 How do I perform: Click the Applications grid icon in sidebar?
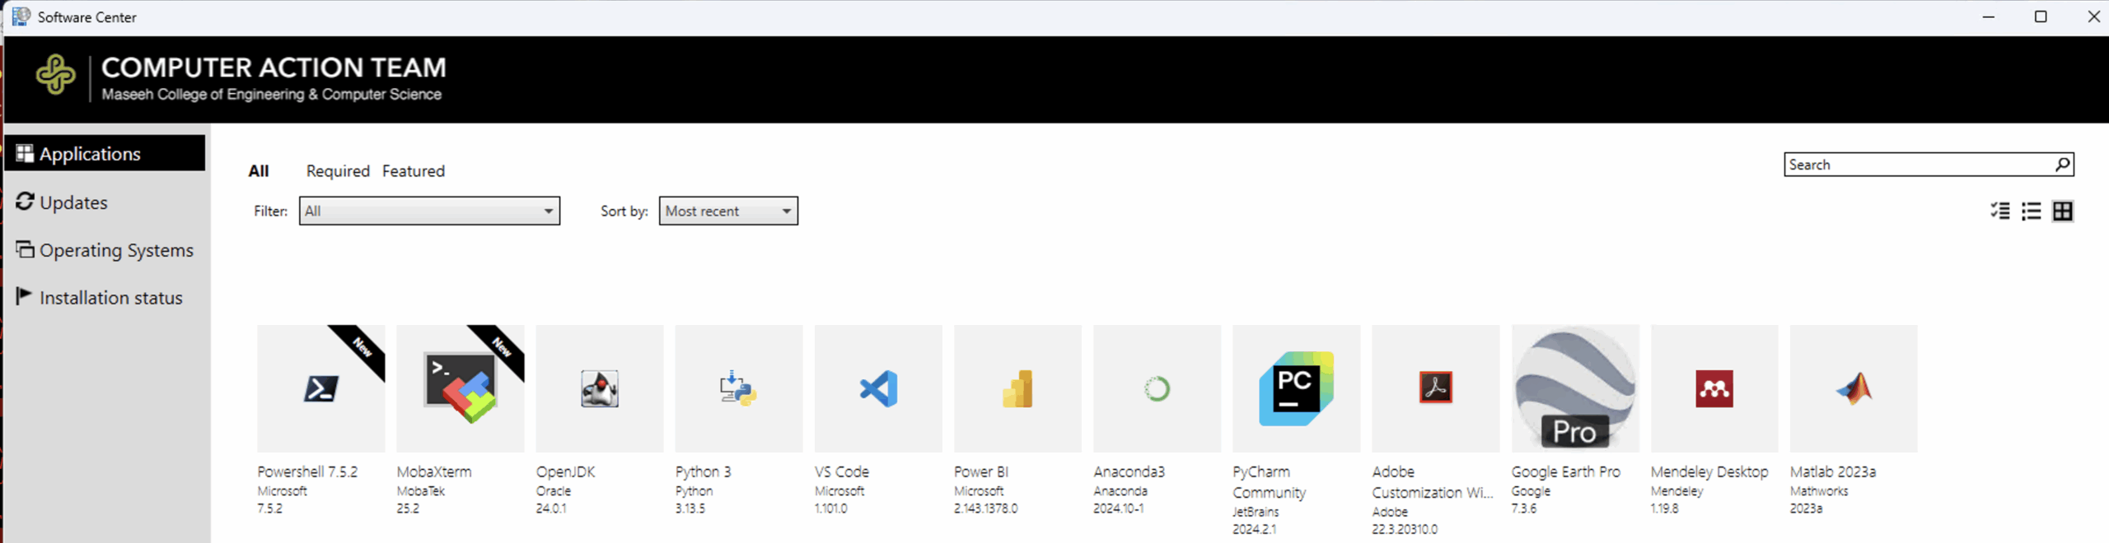pyautogui.click(x=25, y=154)
